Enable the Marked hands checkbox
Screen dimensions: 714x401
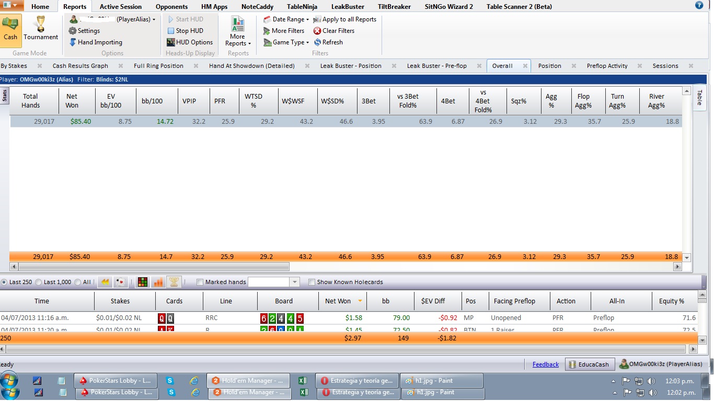[x=200, y=282]
